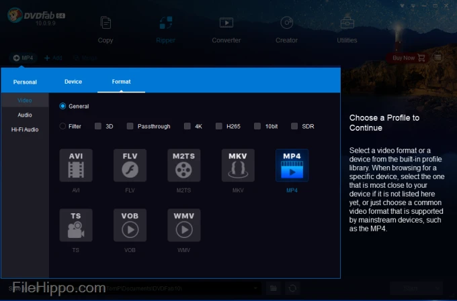457x301 pixels.
Task: Open the Creator module
Action: point(287,30)
